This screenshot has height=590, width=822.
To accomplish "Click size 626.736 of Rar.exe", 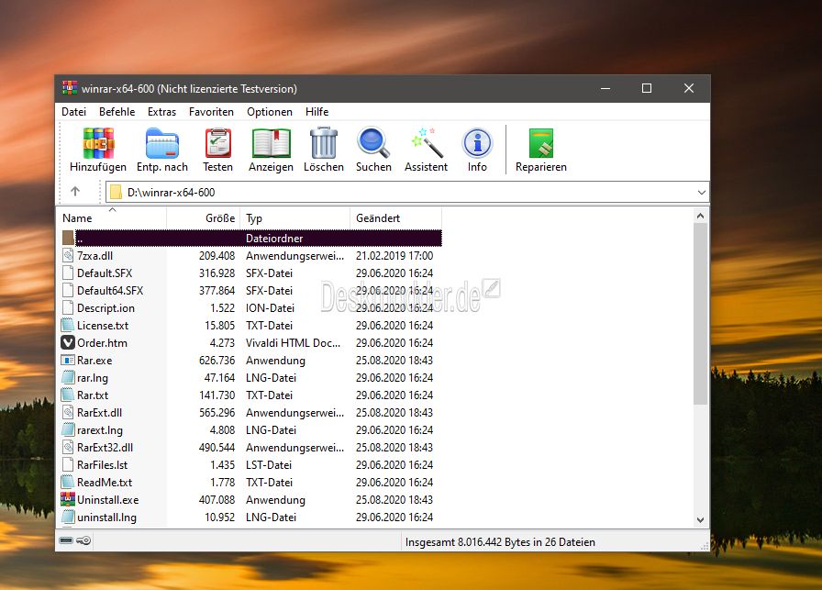I will coord(217,361).
